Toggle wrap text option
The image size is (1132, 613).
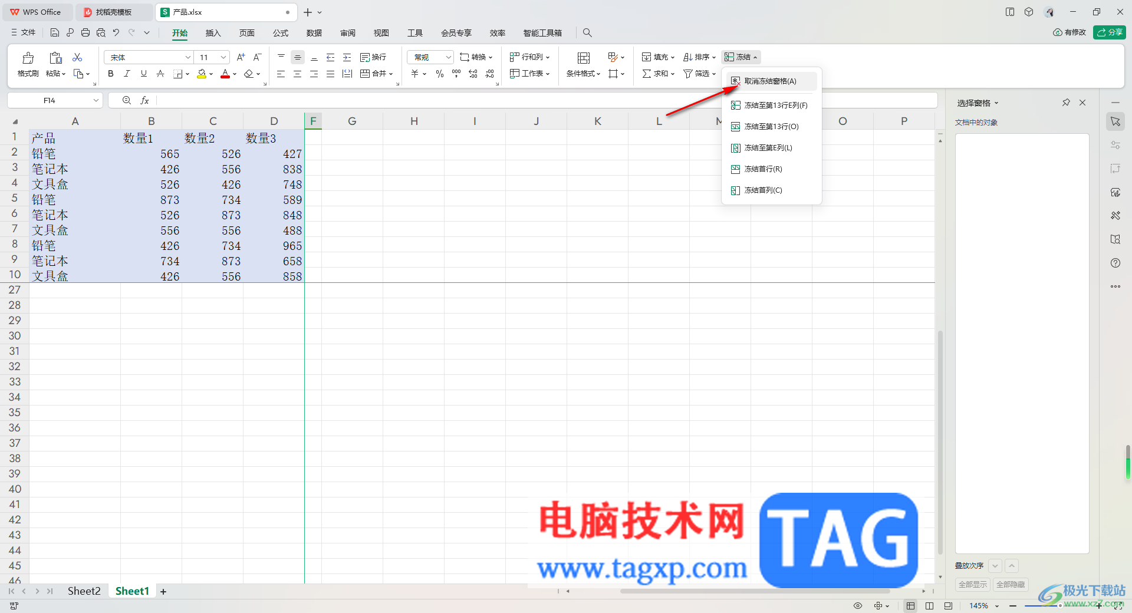[x=373, y=57]
